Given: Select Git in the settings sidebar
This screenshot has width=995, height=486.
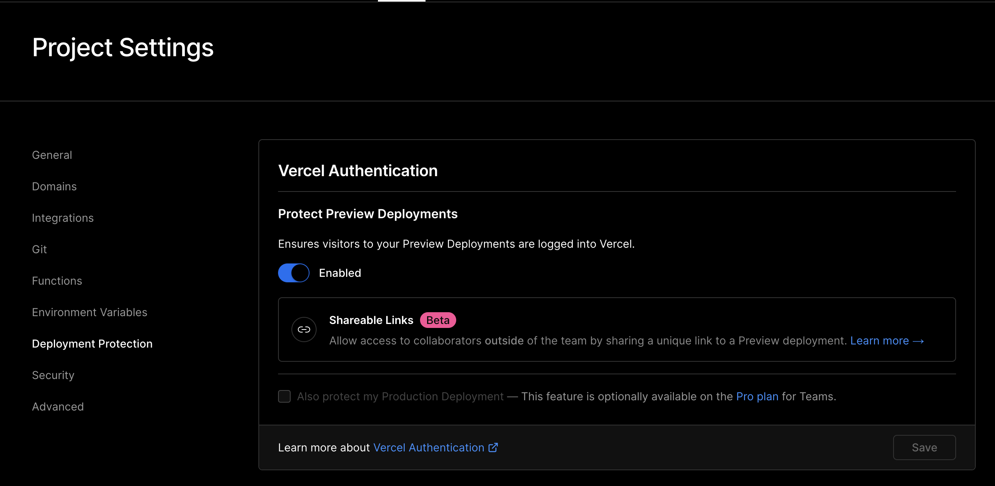Looking at the screenshot, I should pyautogui.click(x=39, y=249).
